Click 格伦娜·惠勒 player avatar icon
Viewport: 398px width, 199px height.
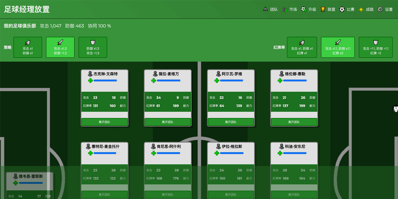point(282,73)
